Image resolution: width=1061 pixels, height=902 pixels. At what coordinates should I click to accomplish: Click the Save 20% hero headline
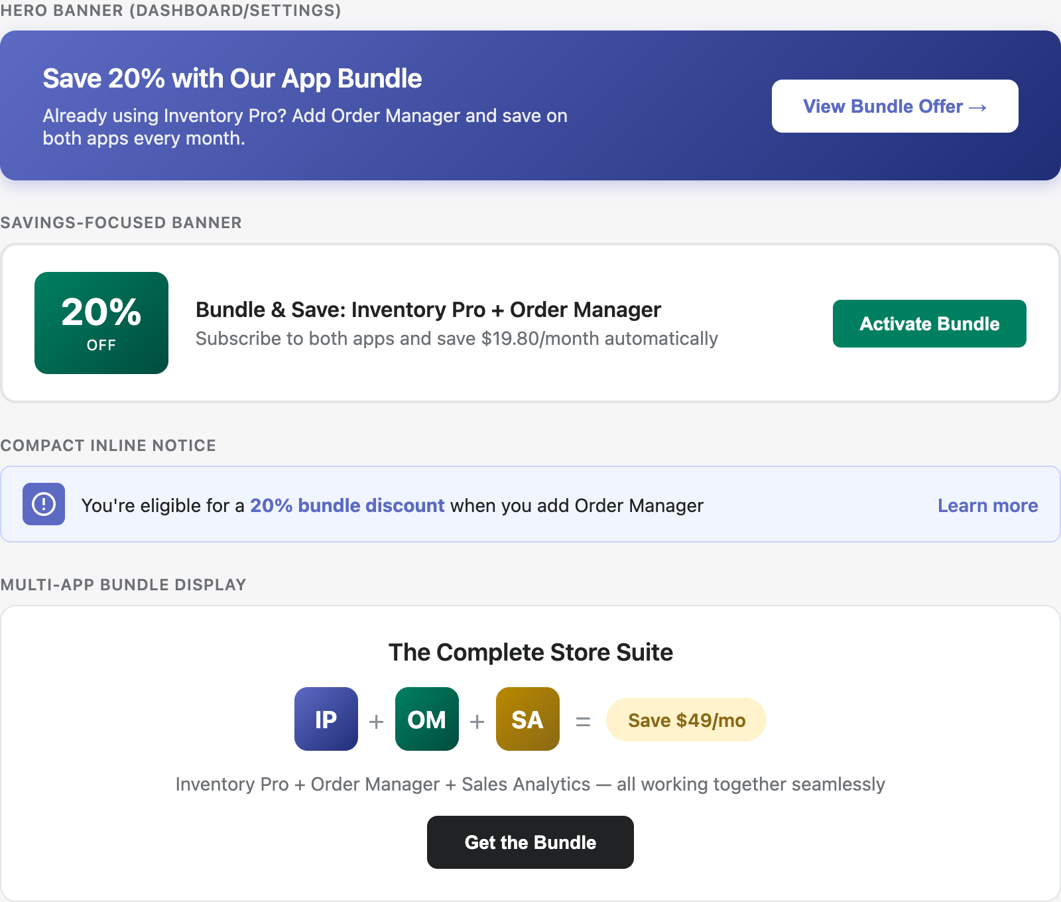tap(232, 78)
